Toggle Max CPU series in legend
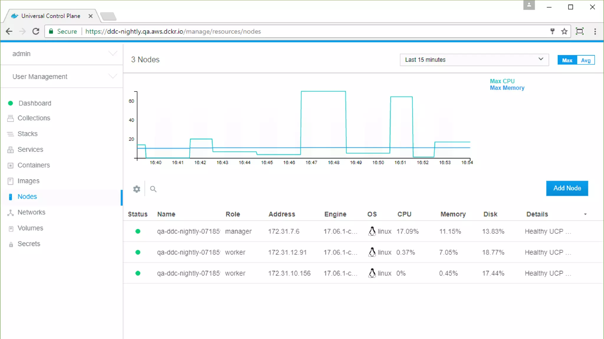The width and height of the screenshot is (604, 339). coord(502,81)
